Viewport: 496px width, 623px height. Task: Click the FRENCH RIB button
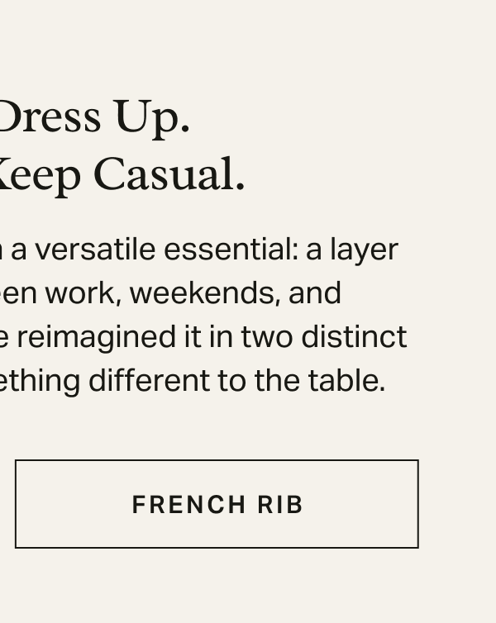(x=217, y=504)
